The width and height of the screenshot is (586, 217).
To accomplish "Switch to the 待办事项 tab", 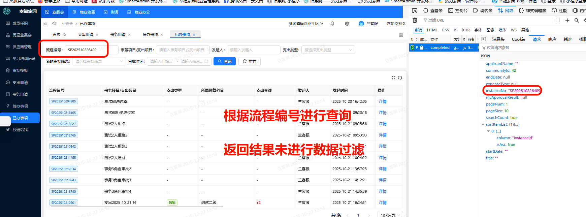I will pyautogui.click(x=150, y=34).
